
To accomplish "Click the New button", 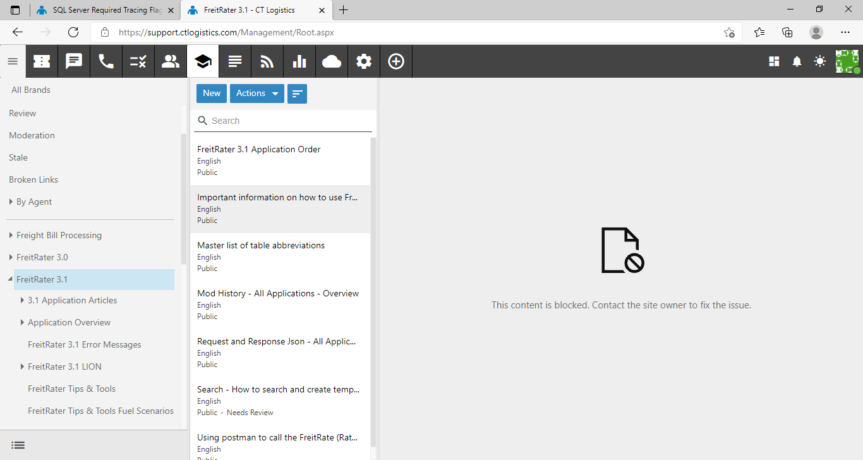I will (212, 94).
